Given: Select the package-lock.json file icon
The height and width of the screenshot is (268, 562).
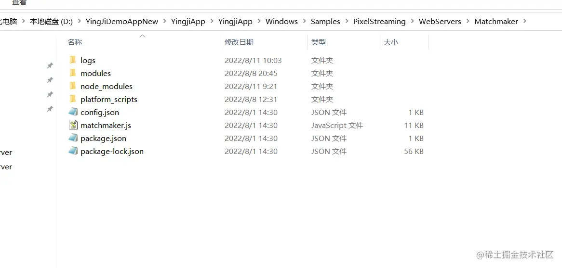Looking at the screenshot, I should [73, 151].
